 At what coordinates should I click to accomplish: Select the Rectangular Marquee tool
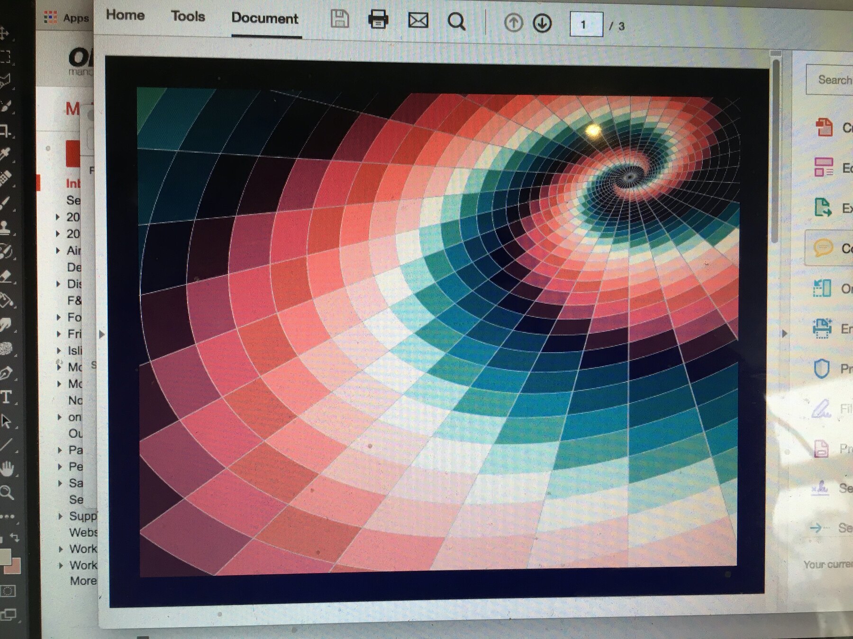point(5,57)
